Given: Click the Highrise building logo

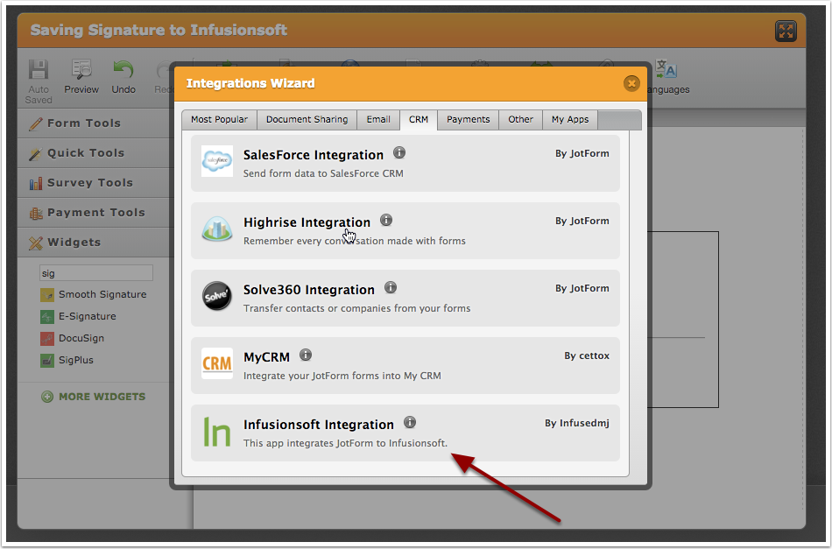Looking at the screenshot, I should pyautogui.click(x=217, y=229).
